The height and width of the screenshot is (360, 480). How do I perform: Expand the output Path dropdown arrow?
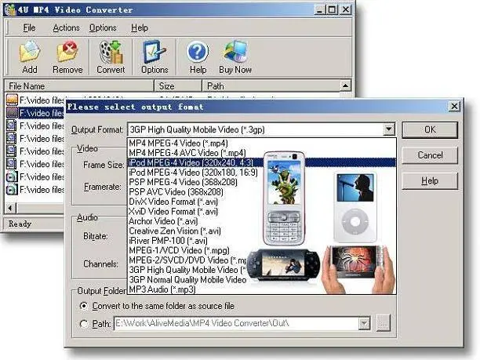pos(364,323)
